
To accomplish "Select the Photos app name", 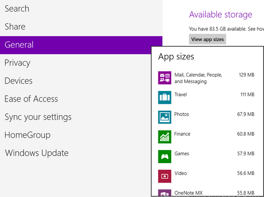I will coord(181,114).
